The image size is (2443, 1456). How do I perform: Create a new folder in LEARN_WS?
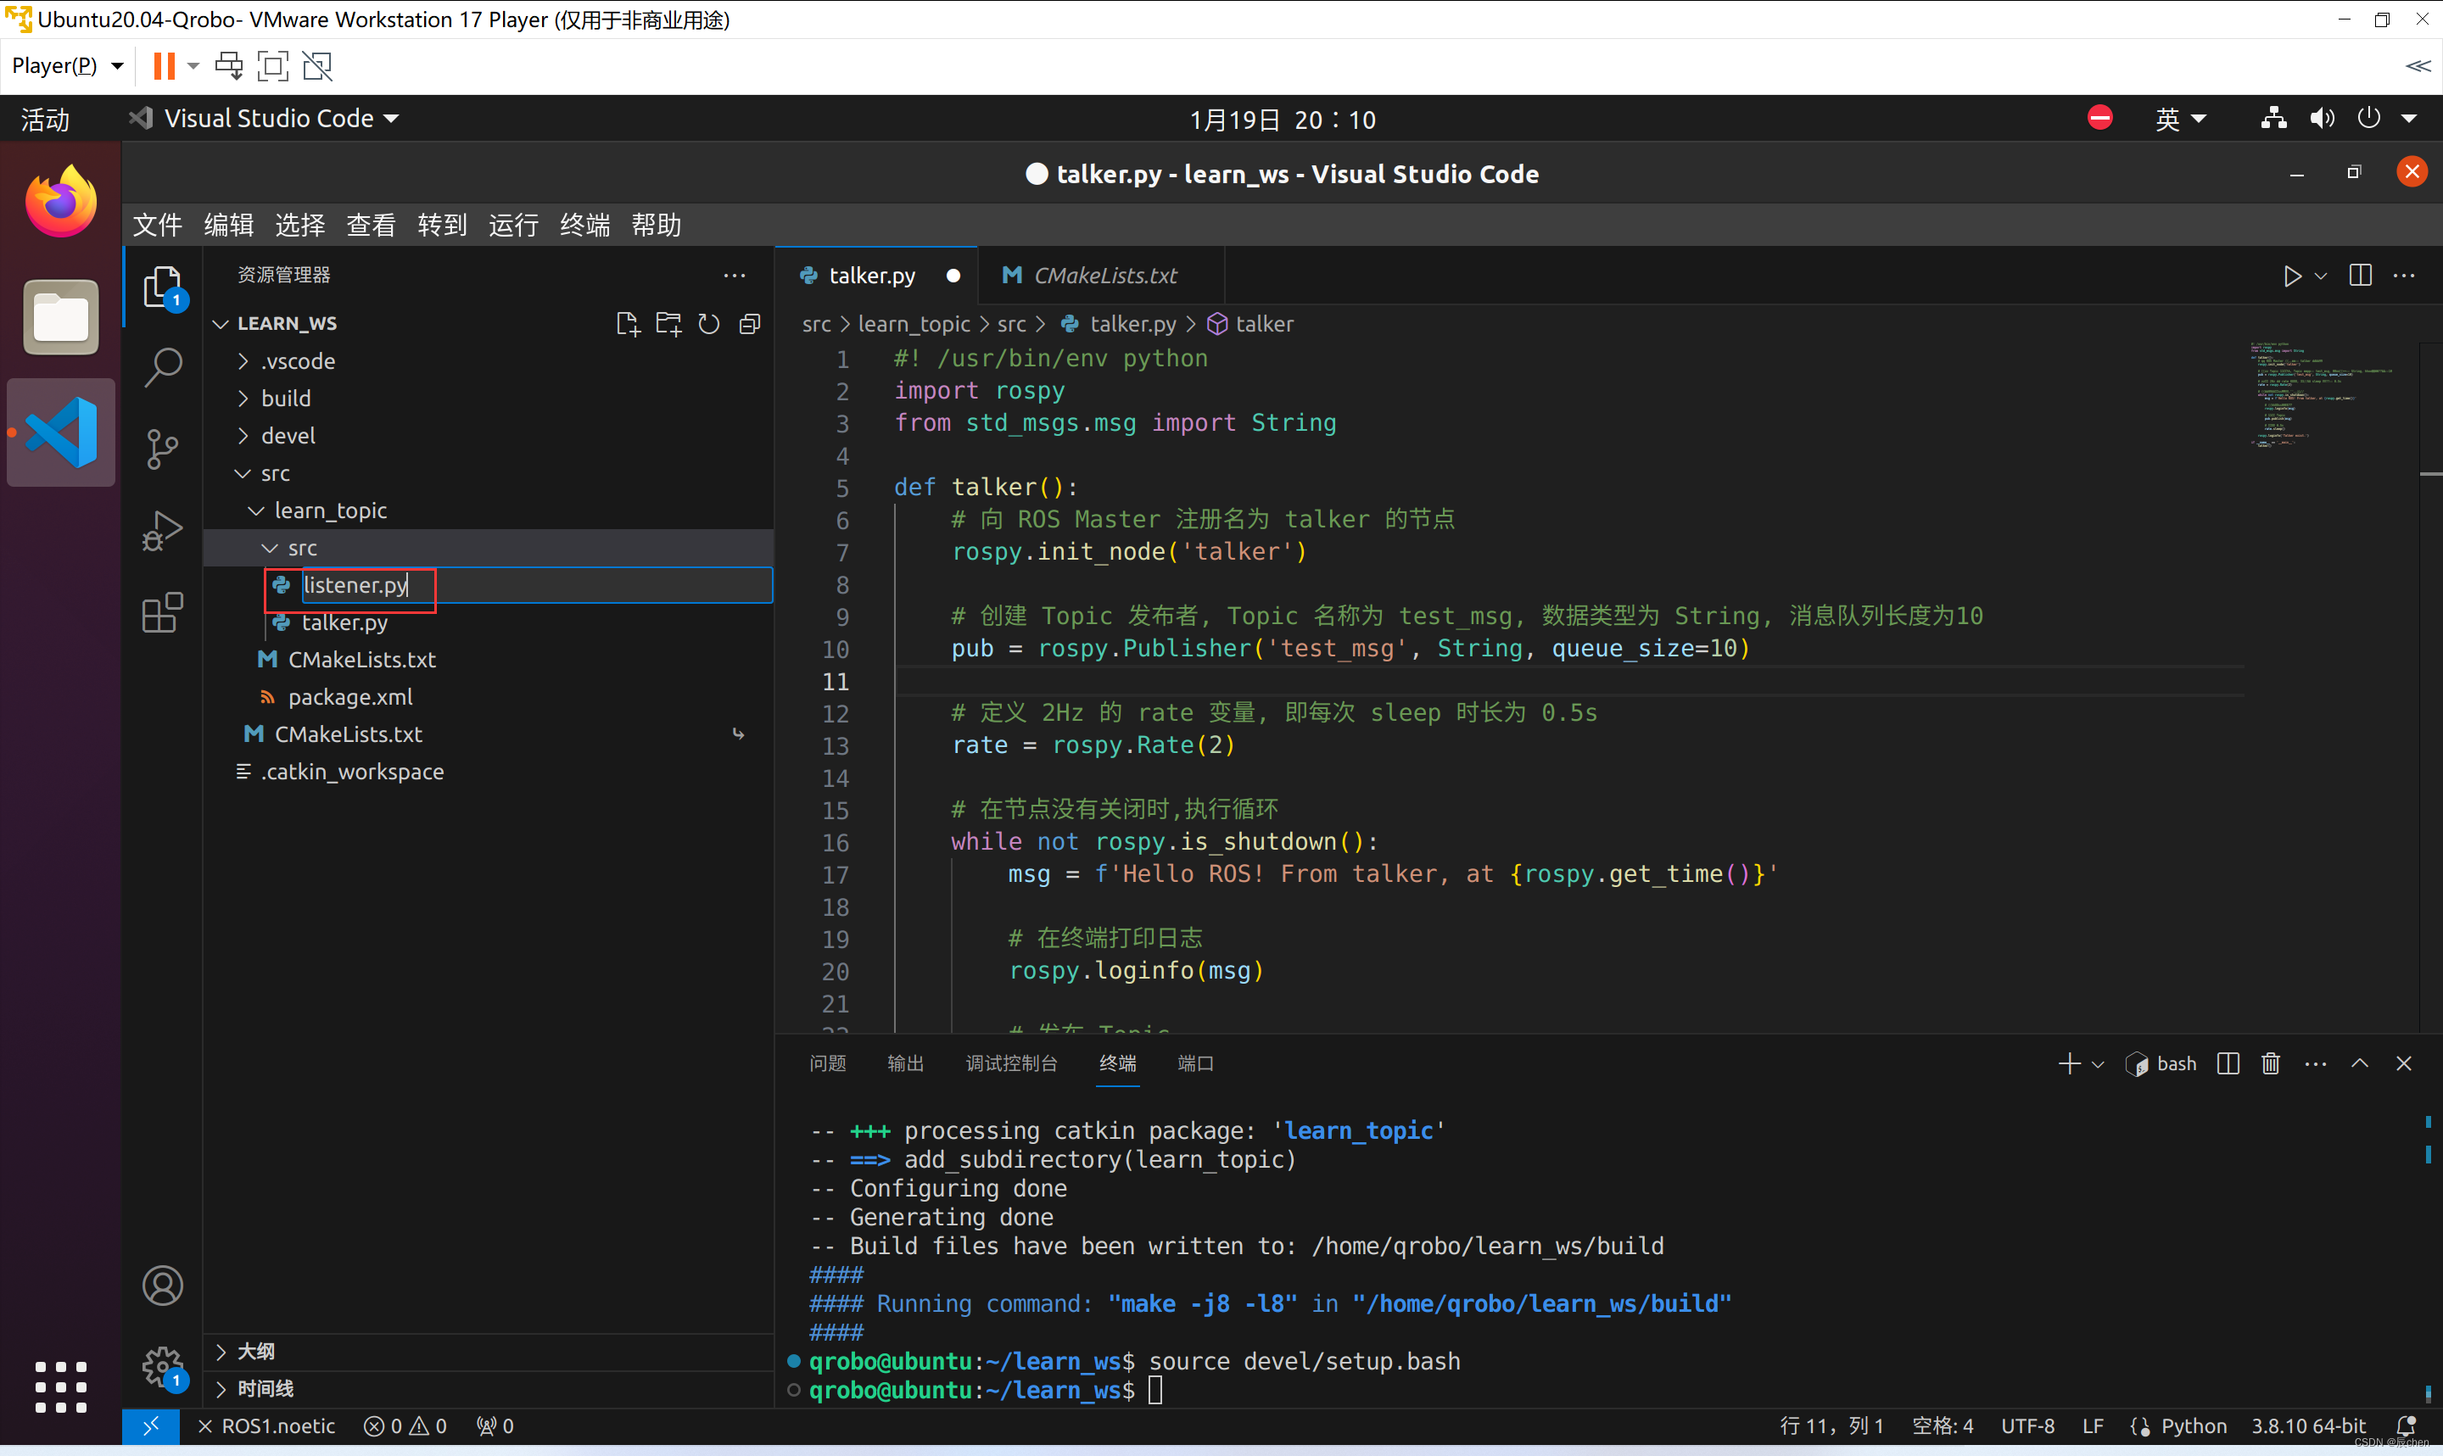668,324
